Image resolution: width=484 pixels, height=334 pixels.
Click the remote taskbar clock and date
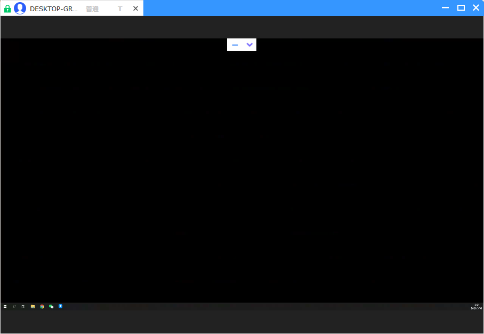point(477,307)
